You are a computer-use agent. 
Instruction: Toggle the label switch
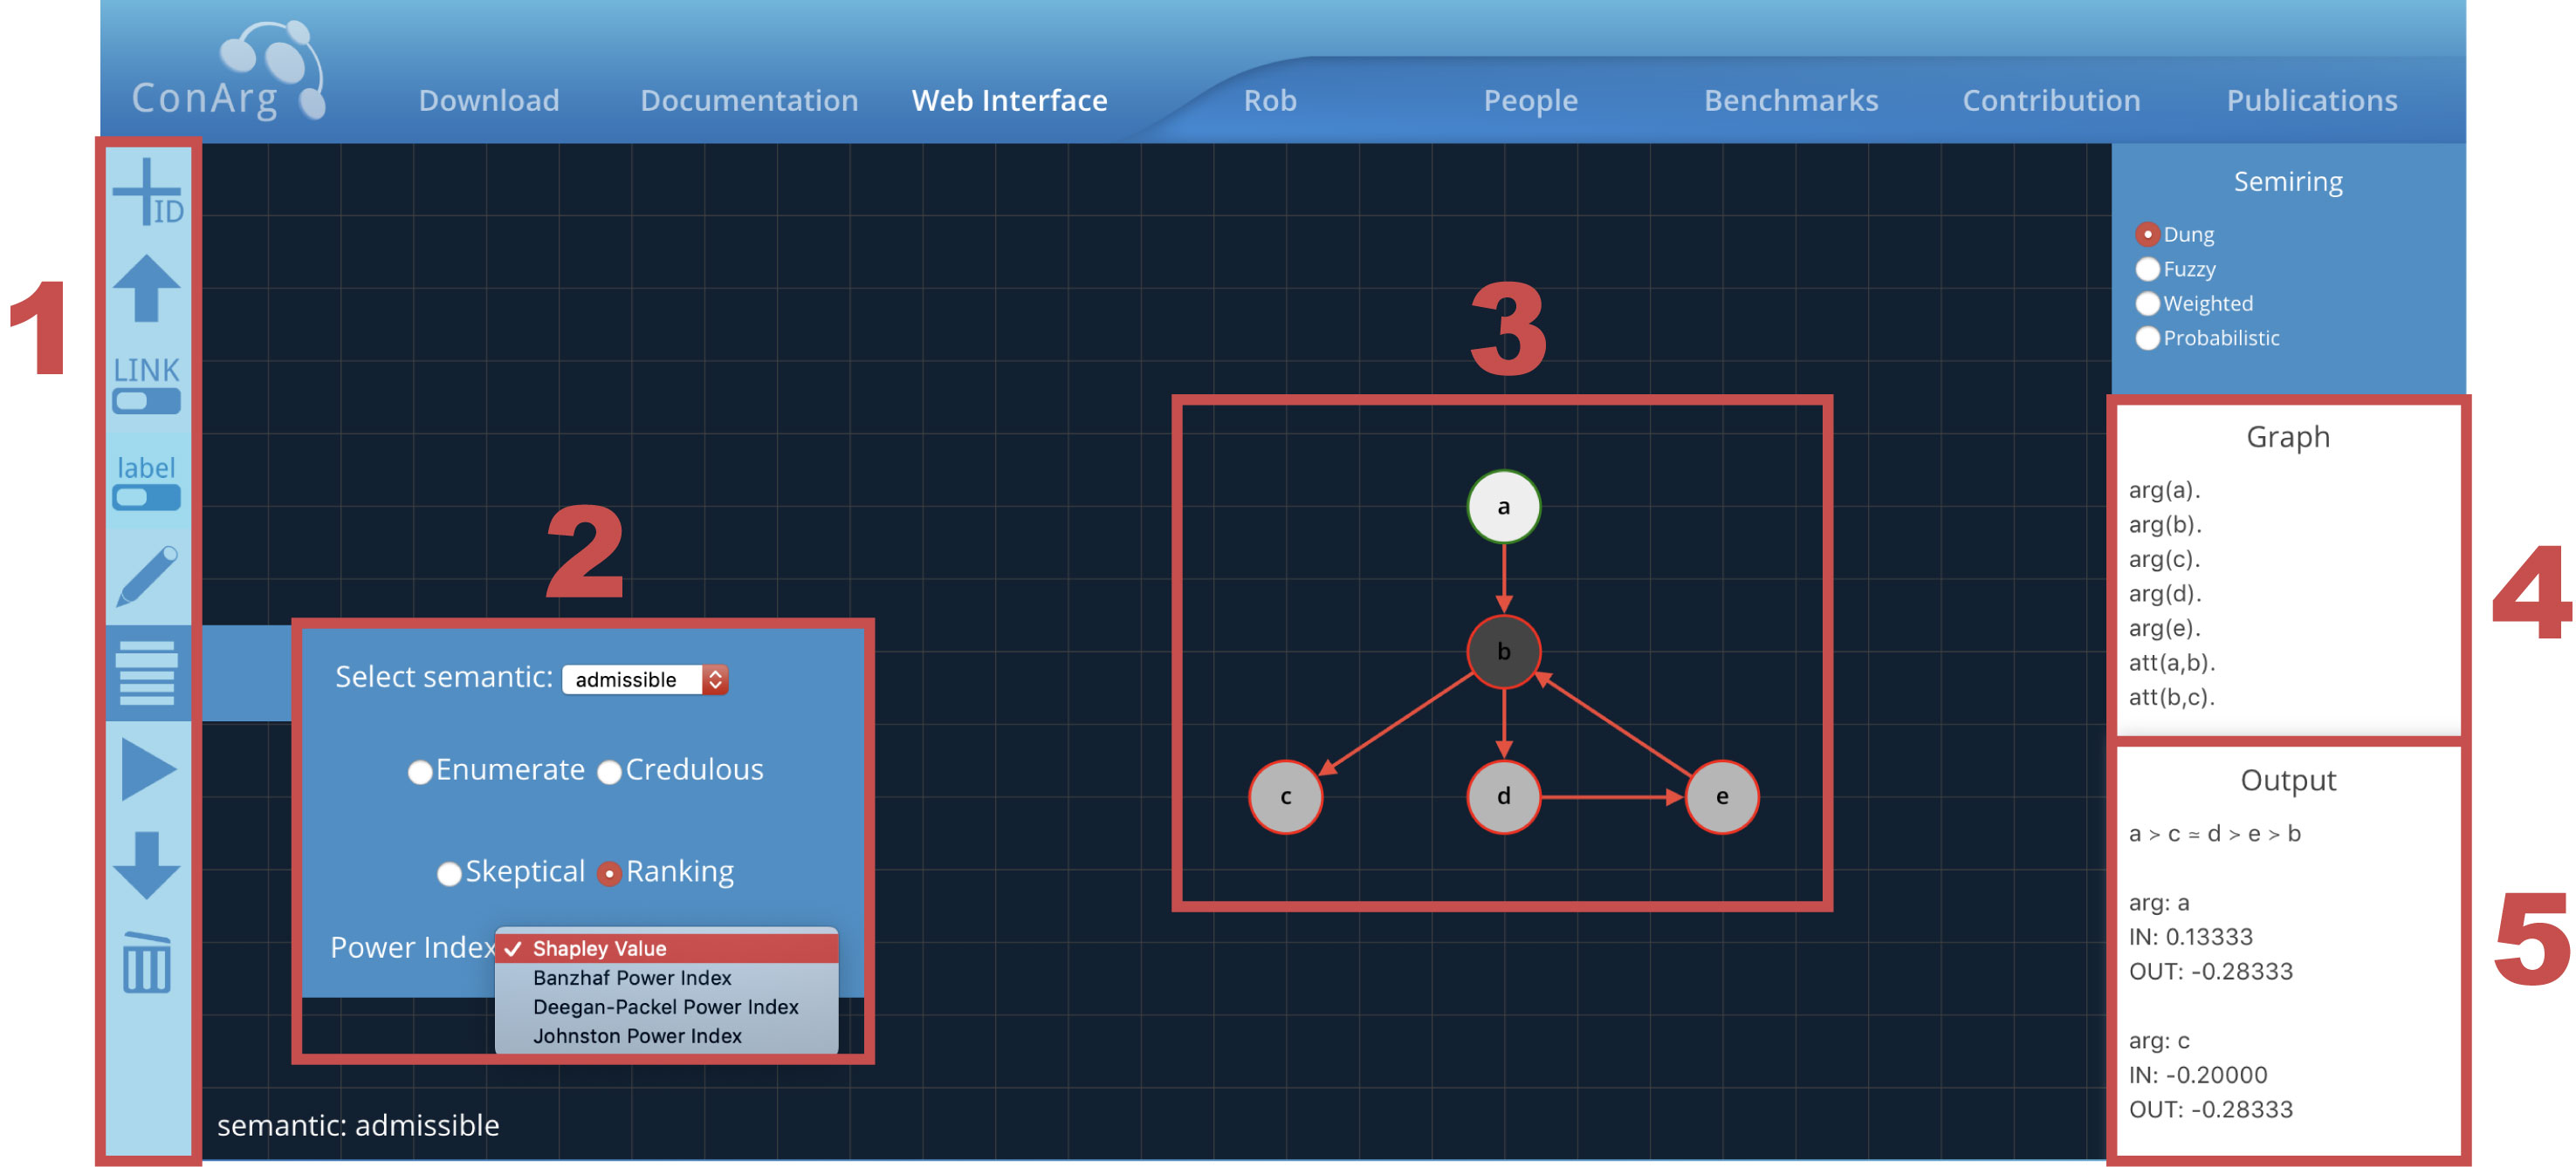click(x=146, y=497)
